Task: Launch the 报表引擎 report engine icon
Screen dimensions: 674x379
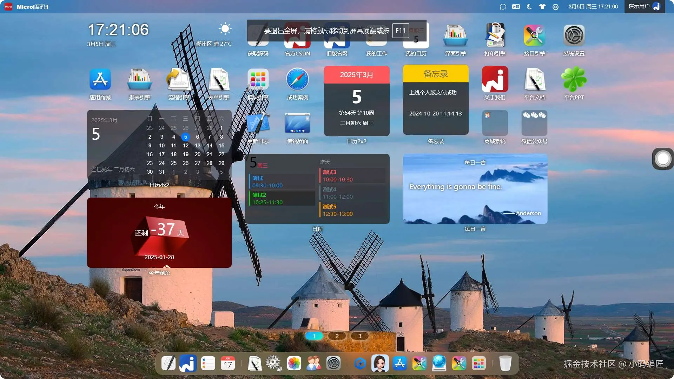Action: click(x=139, y=80)
